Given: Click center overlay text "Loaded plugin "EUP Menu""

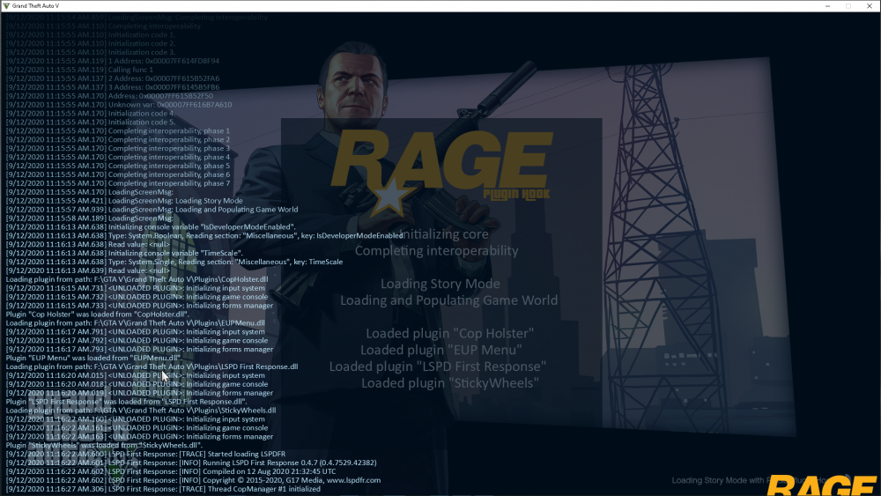Looking at the screenshot, I should click(441, 350).
